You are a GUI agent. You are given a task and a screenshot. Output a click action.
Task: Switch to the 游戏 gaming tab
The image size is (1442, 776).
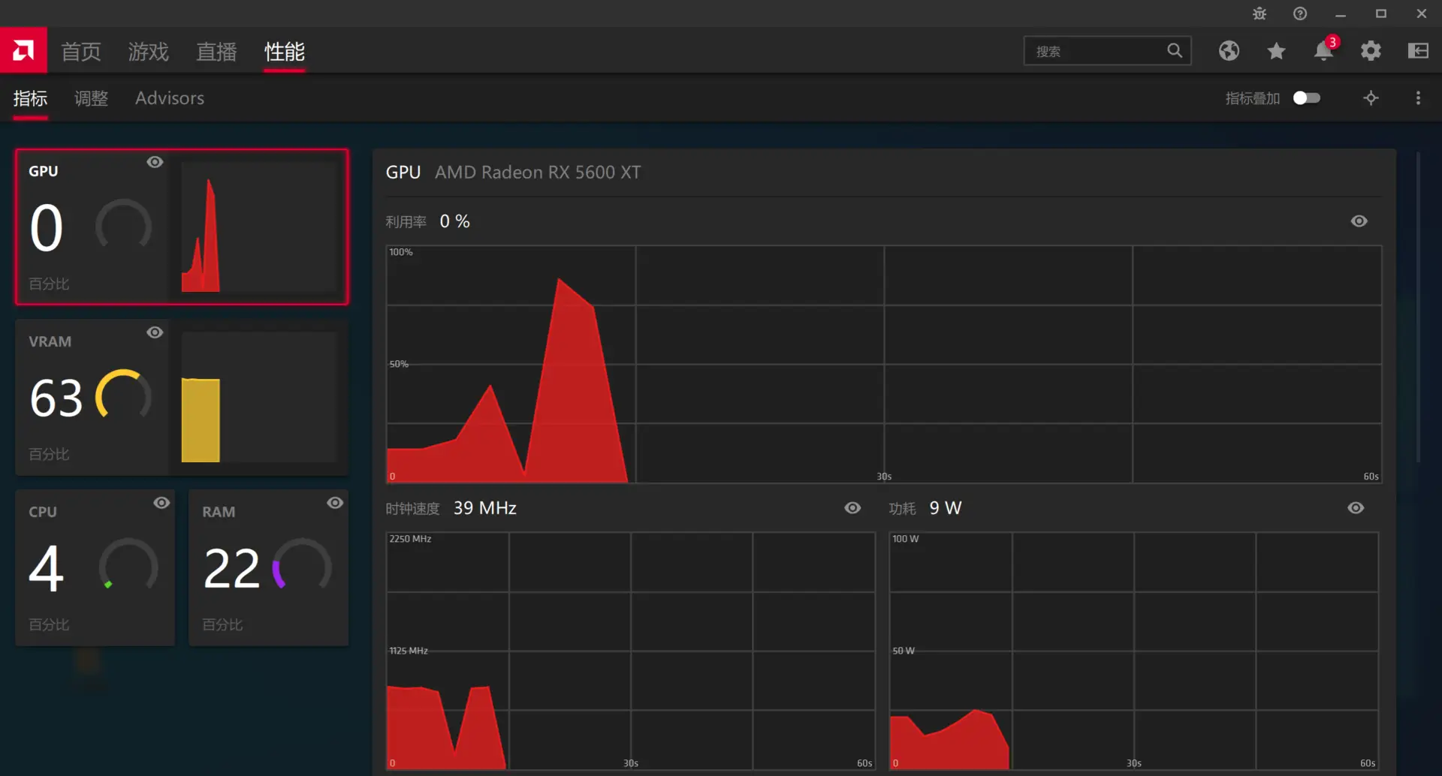point(148,51)
